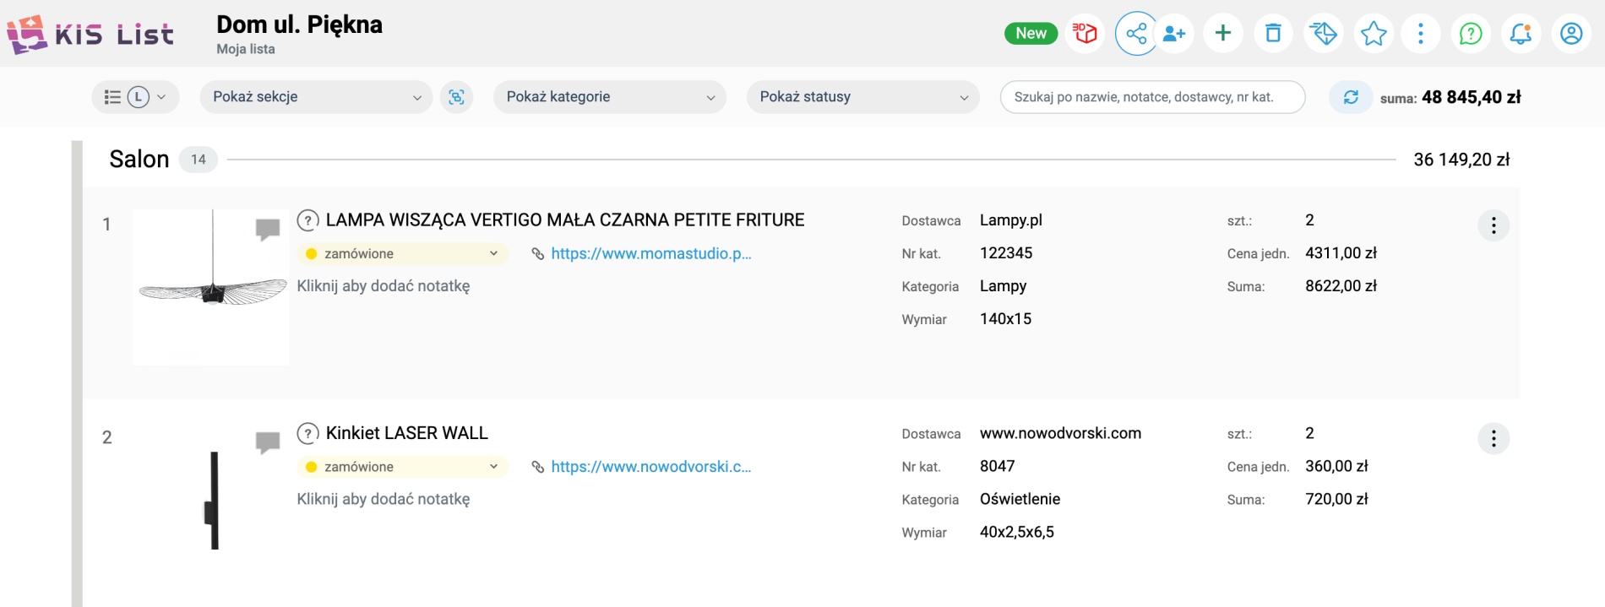
Task: Click the search field for name or supplier
Action: click(x=1152, y=97)
